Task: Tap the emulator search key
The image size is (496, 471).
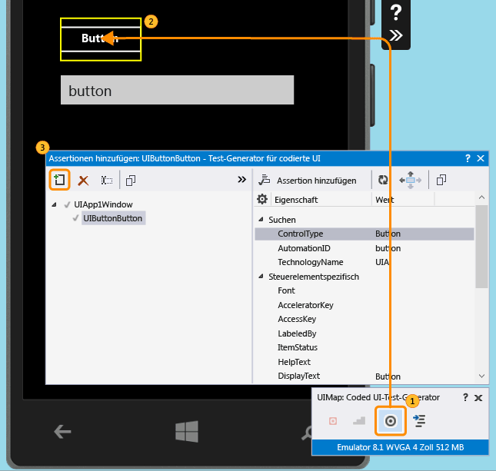Action: point(306,433)
